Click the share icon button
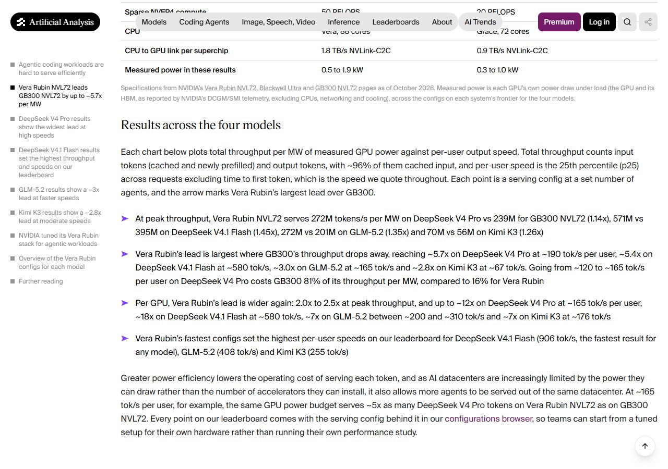This screenshot has height=469, width=668. [648, 22]
